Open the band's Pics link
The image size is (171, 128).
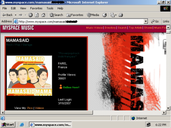tap(30, 108)
